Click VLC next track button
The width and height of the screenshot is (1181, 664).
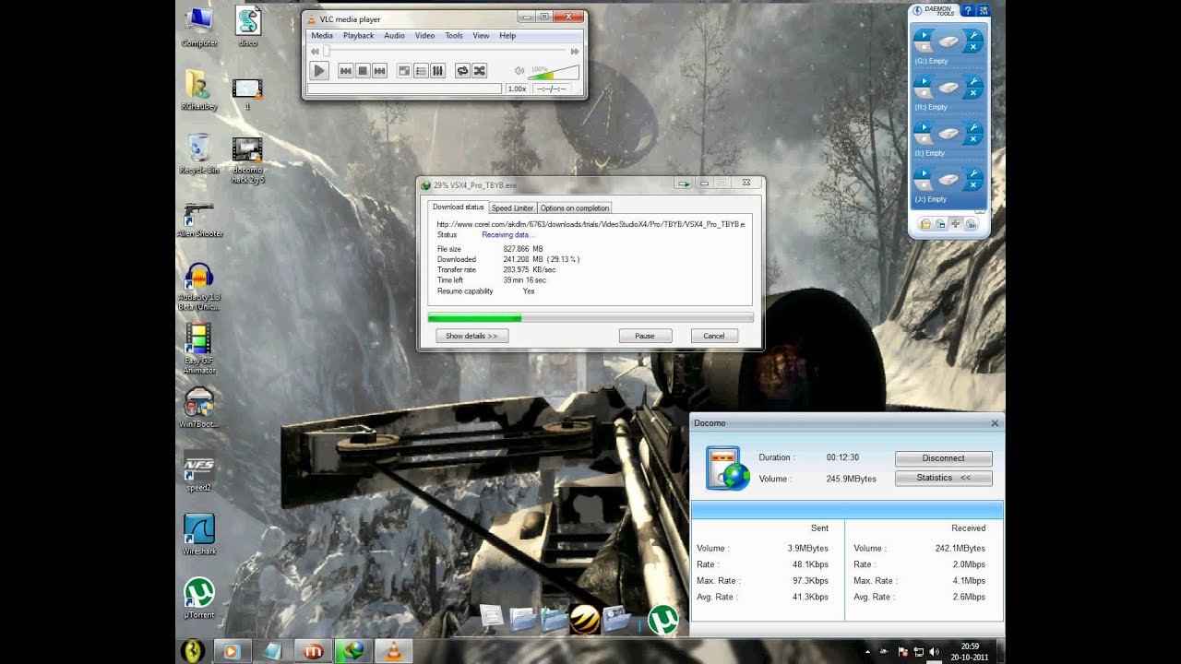point(379,71)
